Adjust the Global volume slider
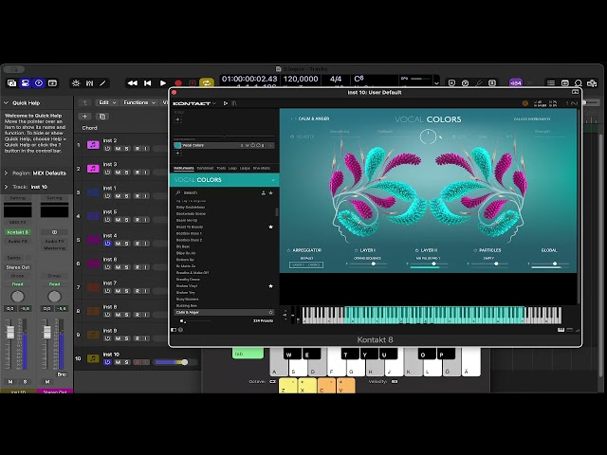This screenshot has height=455, width=607. click(x=549, y=264)
